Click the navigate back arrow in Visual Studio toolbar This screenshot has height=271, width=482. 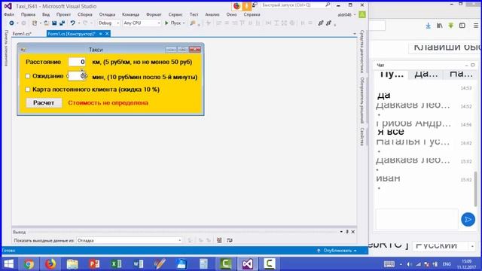[11, 23]
